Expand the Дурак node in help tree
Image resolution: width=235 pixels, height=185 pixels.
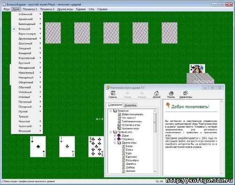[x=115, y=136]
